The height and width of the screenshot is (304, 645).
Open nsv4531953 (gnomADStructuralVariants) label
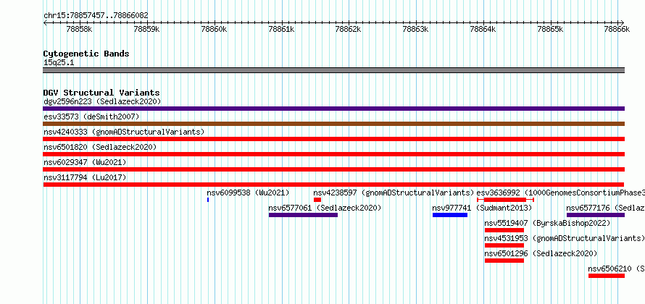[x=565, y=238]
